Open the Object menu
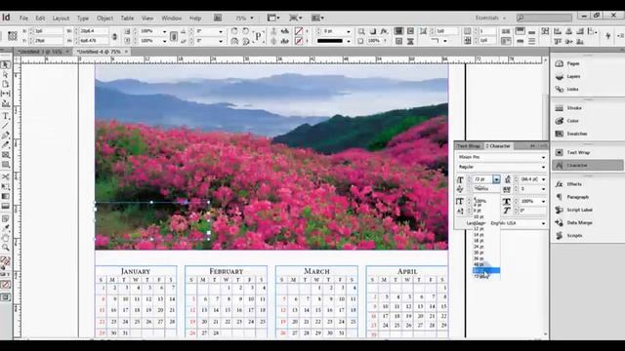Viewport: 625px width, 351px height. click(x=104, y=19)
